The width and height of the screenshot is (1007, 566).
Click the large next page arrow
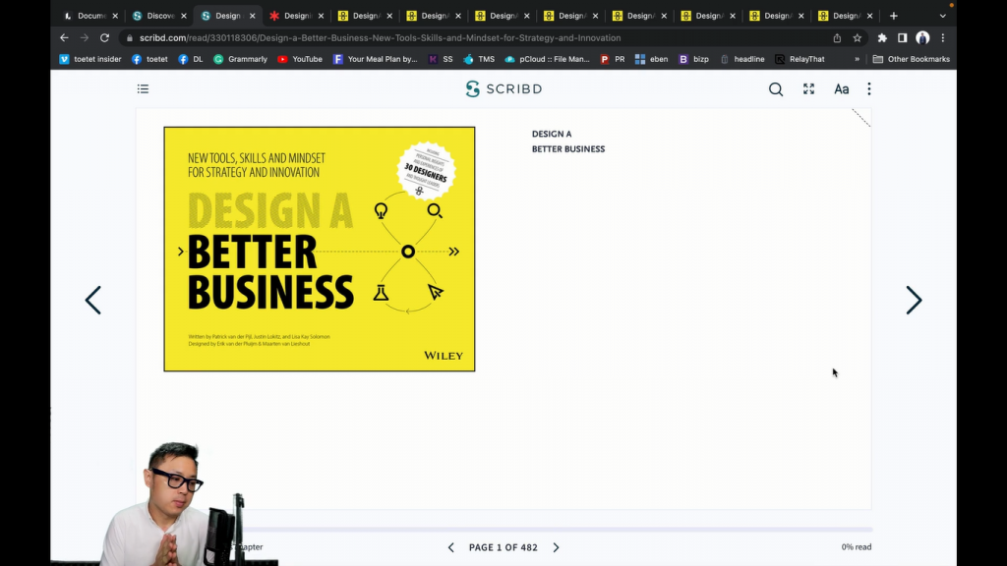pos(914,300)
